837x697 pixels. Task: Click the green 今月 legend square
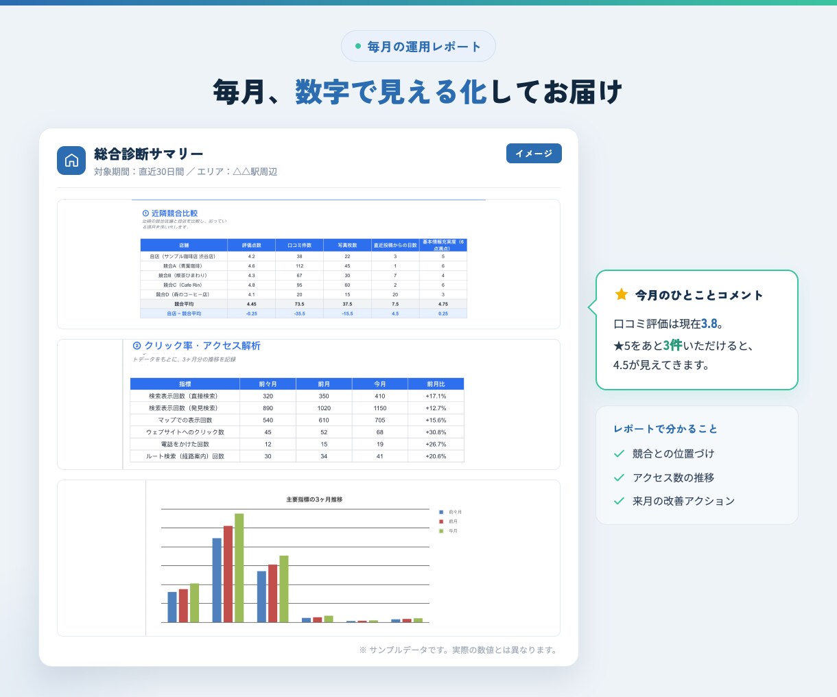[441, 531]
